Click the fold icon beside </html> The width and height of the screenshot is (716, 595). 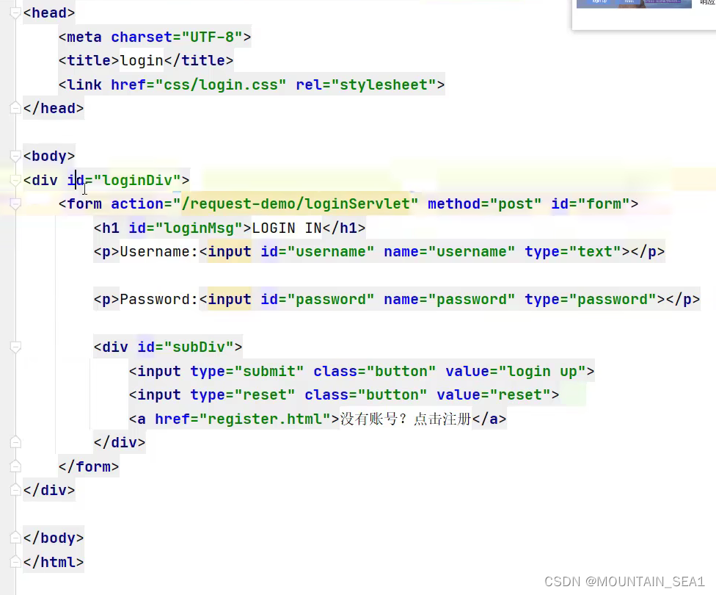[15, 562]
